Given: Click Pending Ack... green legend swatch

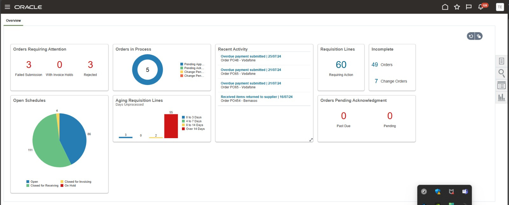Looking at the screenshot, I should [182, 68].
